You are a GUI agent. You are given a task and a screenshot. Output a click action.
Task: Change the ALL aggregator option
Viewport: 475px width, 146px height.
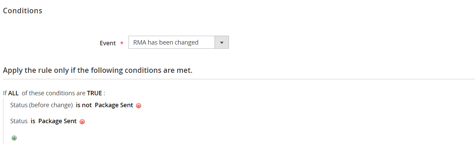pos(13,93)
